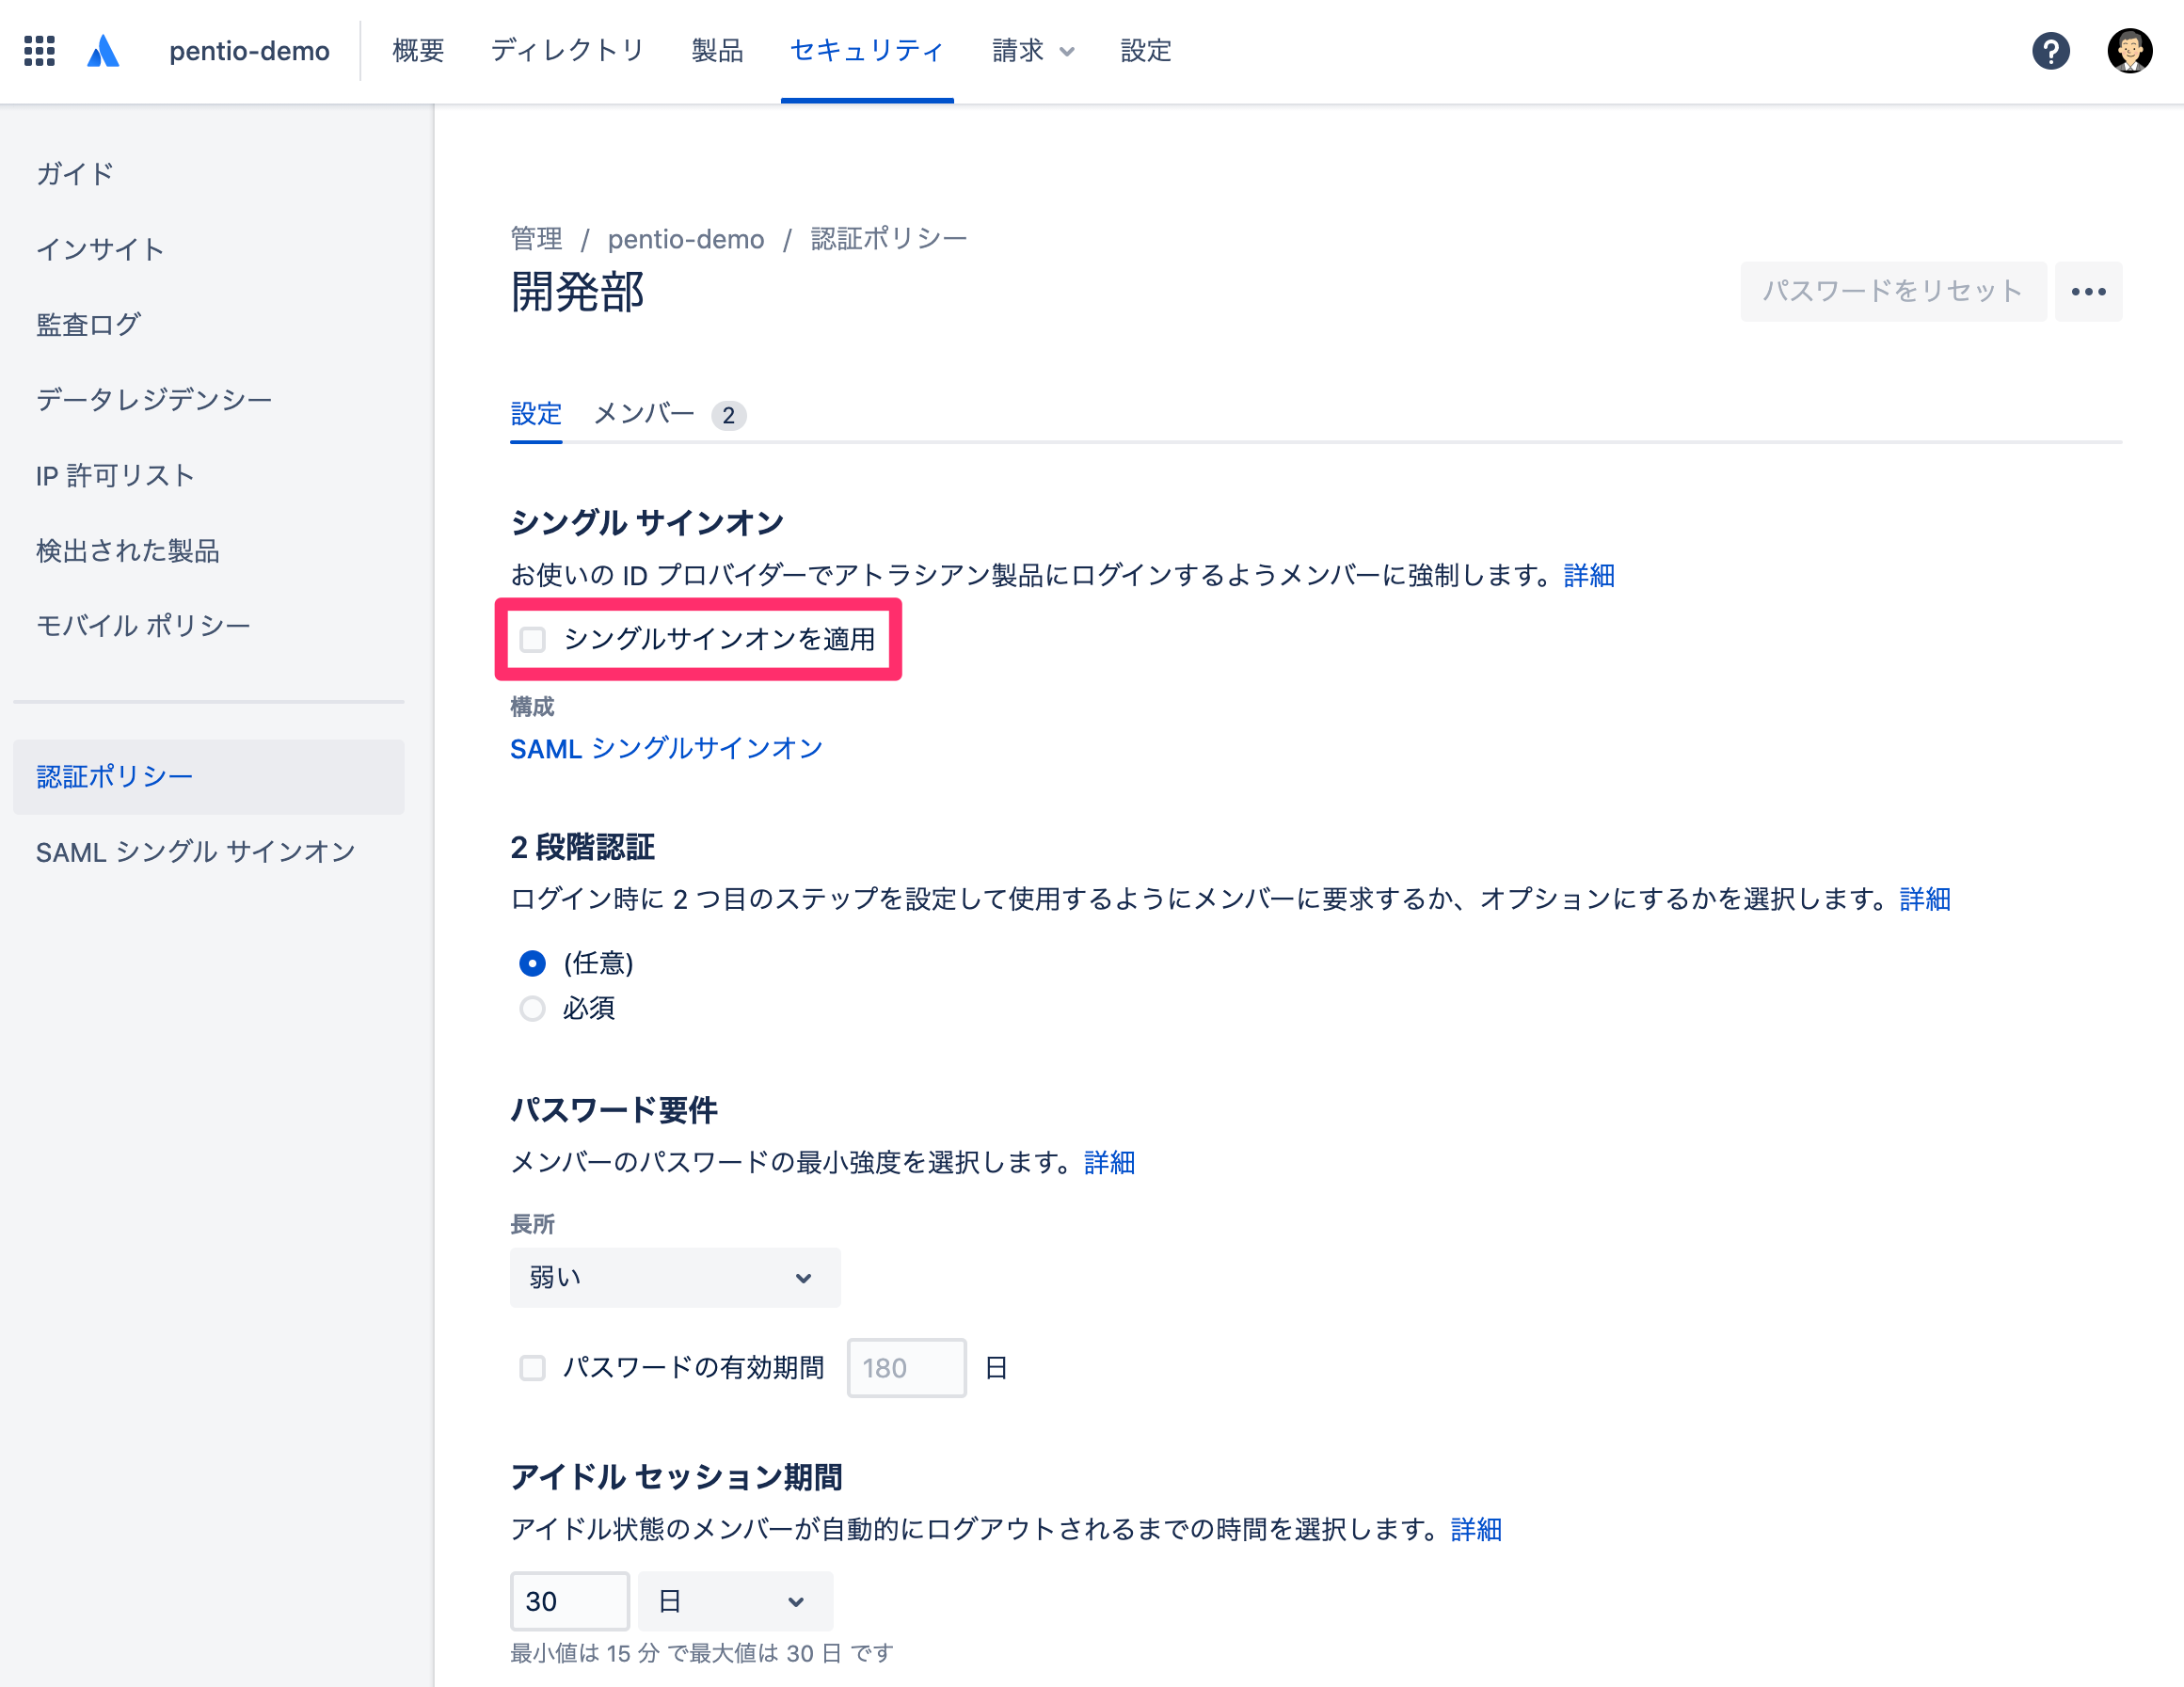Image resolution: width=2184 pixels, height=1687 pixels.
Task: Click 管理 in the breadcrumb
Action: click(x=536, y=239)
